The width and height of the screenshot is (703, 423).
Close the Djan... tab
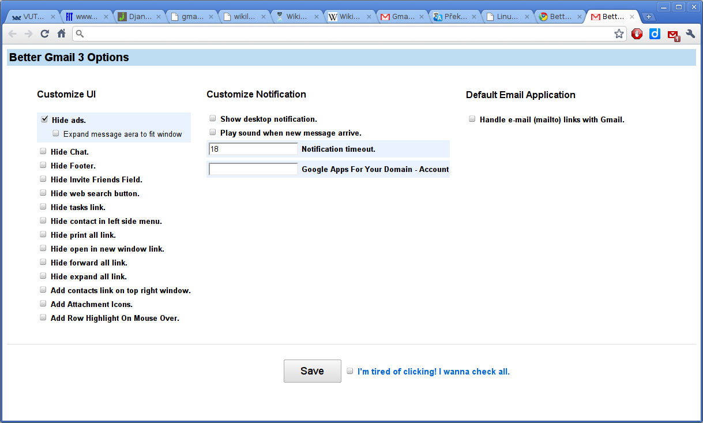159,17
